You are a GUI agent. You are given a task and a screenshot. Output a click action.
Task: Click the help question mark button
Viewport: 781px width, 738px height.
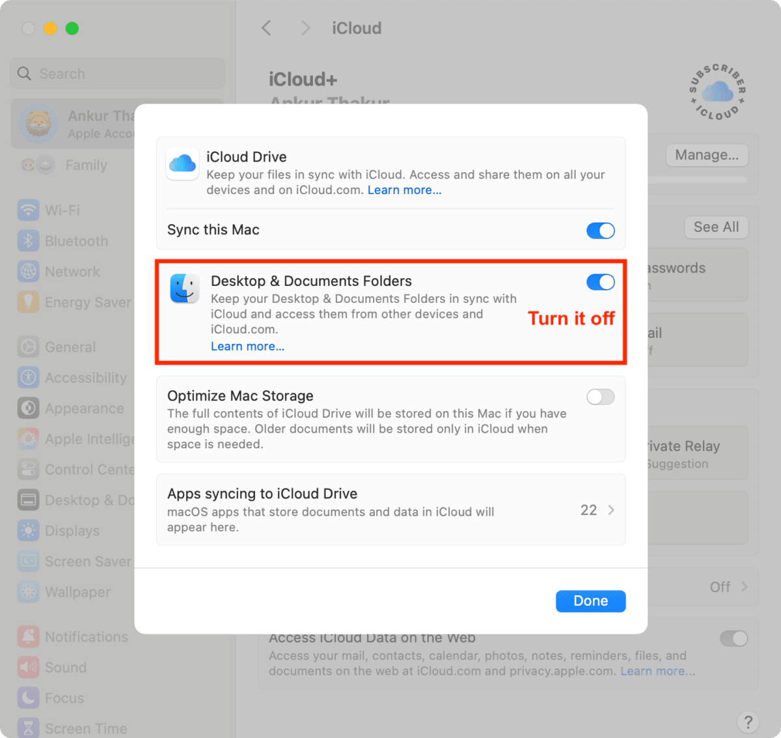(748, 722)
